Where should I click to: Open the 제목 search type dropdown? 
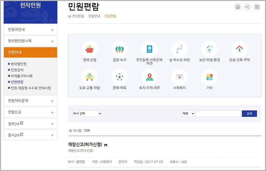[x=188, y=114]
